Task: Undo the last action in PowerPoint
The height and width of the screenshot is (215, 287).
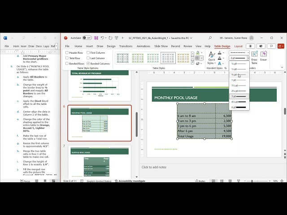Action: coord(102,38)
